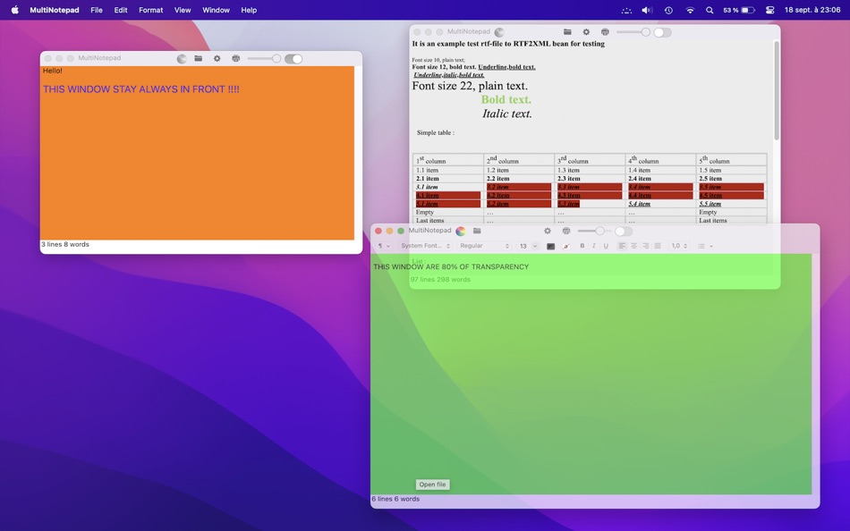Image resolution: width=850 pixels, height=531 pixels.
Task: Click the folder icon in the orange window
Action: tap(199, 58)
